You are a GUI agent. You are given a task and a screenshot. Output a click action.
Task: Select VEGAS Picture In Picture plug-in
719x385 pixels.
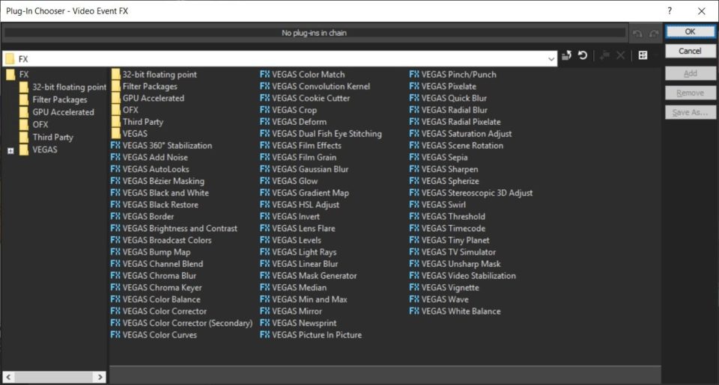click(311, 335)
